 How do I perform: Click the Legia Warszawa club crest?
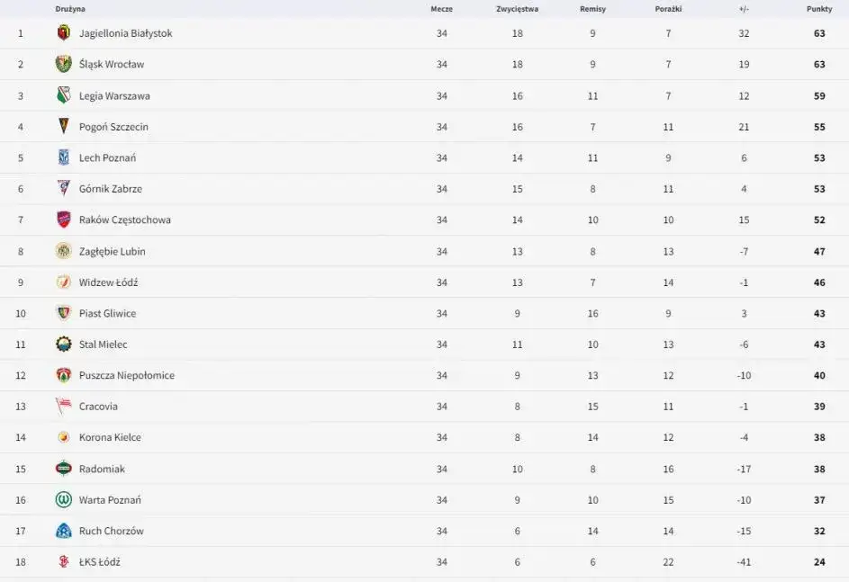(x=63, y=95)
